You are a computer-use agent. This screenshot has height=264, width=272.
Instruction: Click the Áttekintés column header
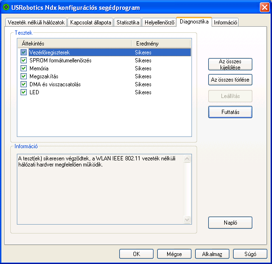click(74, 44)
